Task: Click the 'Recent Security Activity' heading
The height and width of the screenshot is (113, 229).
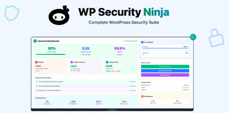Action: point(43,78)
